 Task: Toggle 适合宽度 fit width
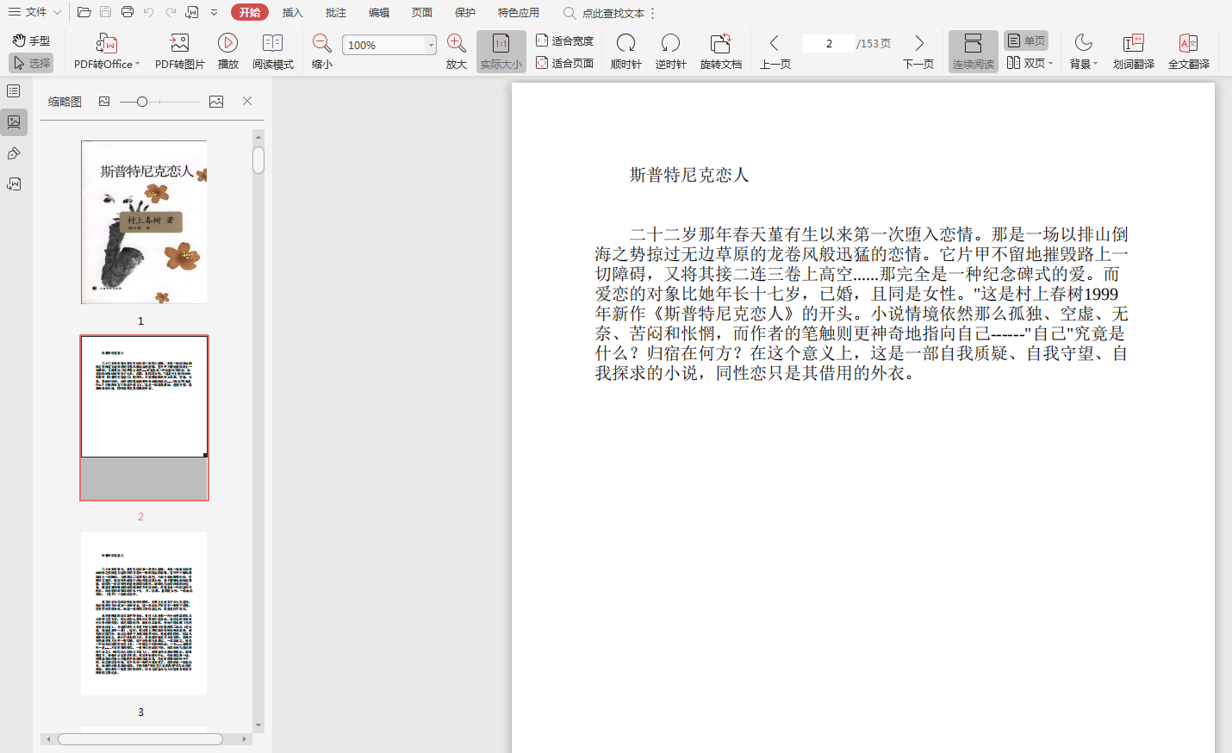(565, 40)
